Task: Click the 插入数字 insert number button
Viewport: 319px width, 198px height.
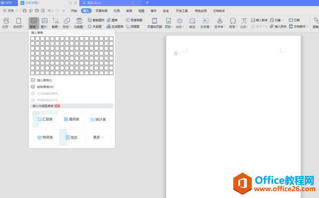Action: (x=259, y=20)
